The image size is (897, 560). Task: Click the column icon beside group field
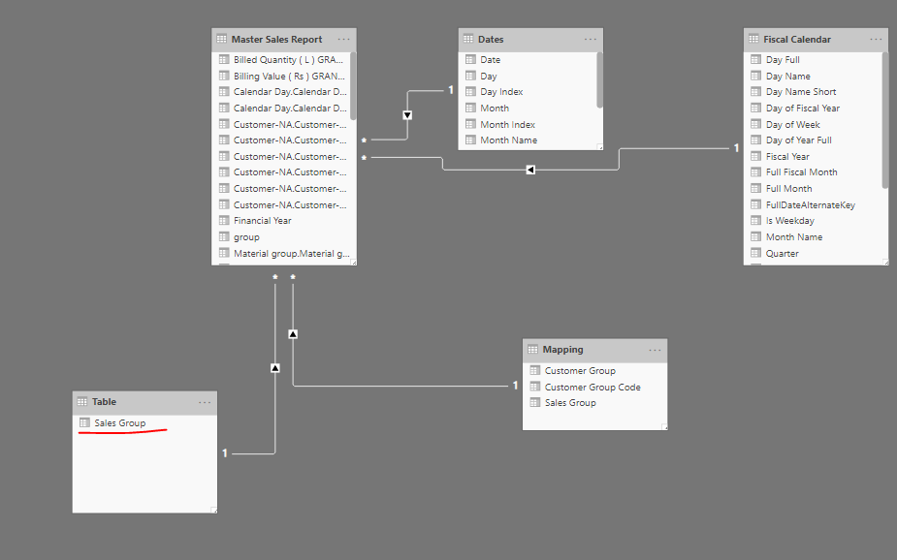tap(224, 236)
